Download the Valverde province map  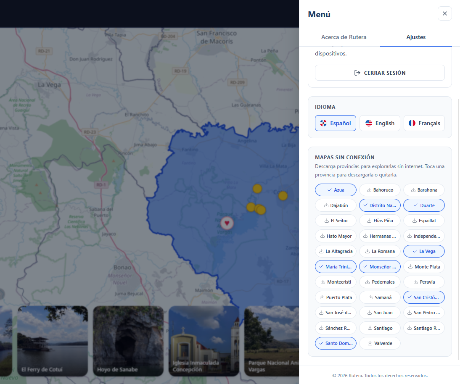(x=380, y=343)
